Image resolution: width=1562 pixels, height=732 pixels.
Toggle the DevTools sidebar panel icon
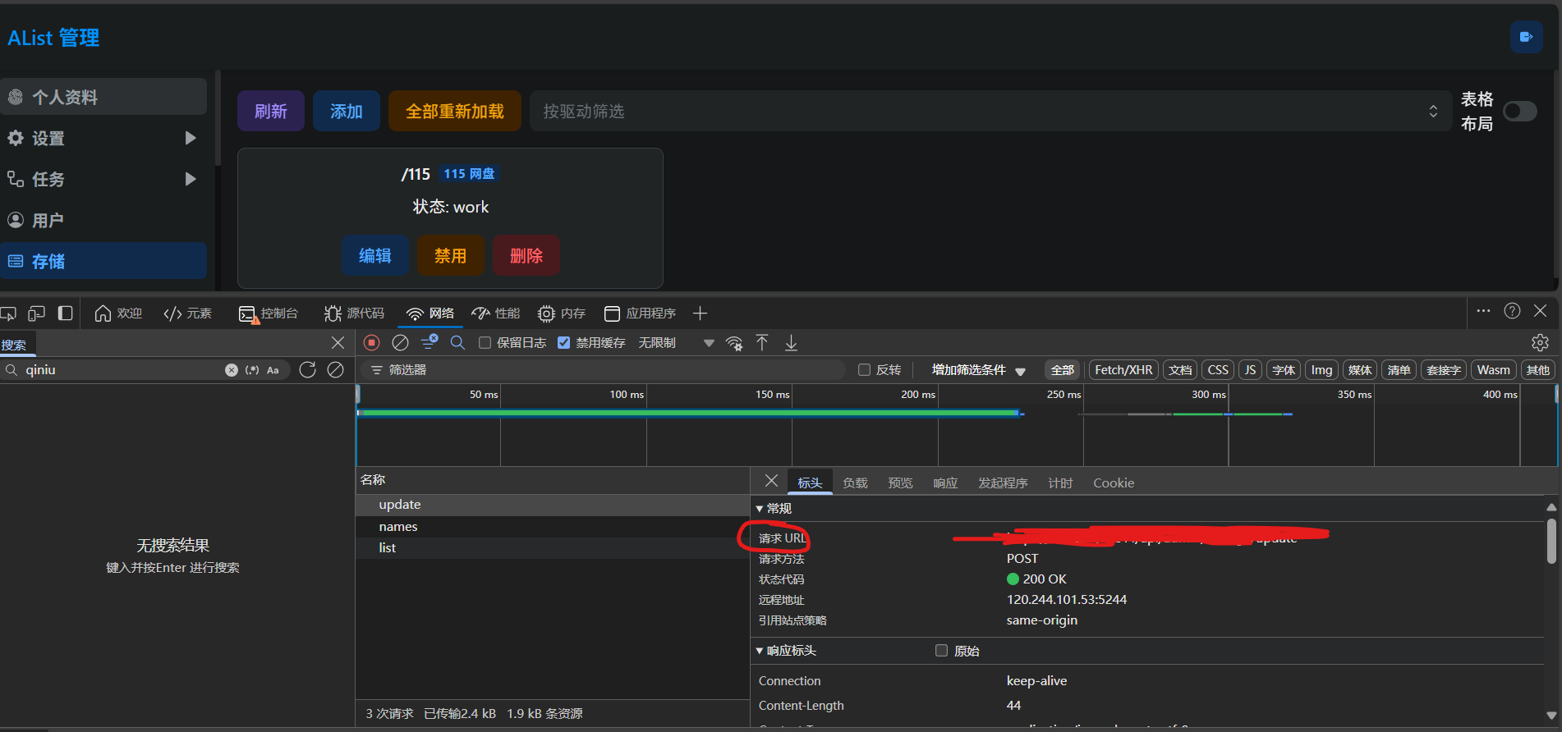66,313
